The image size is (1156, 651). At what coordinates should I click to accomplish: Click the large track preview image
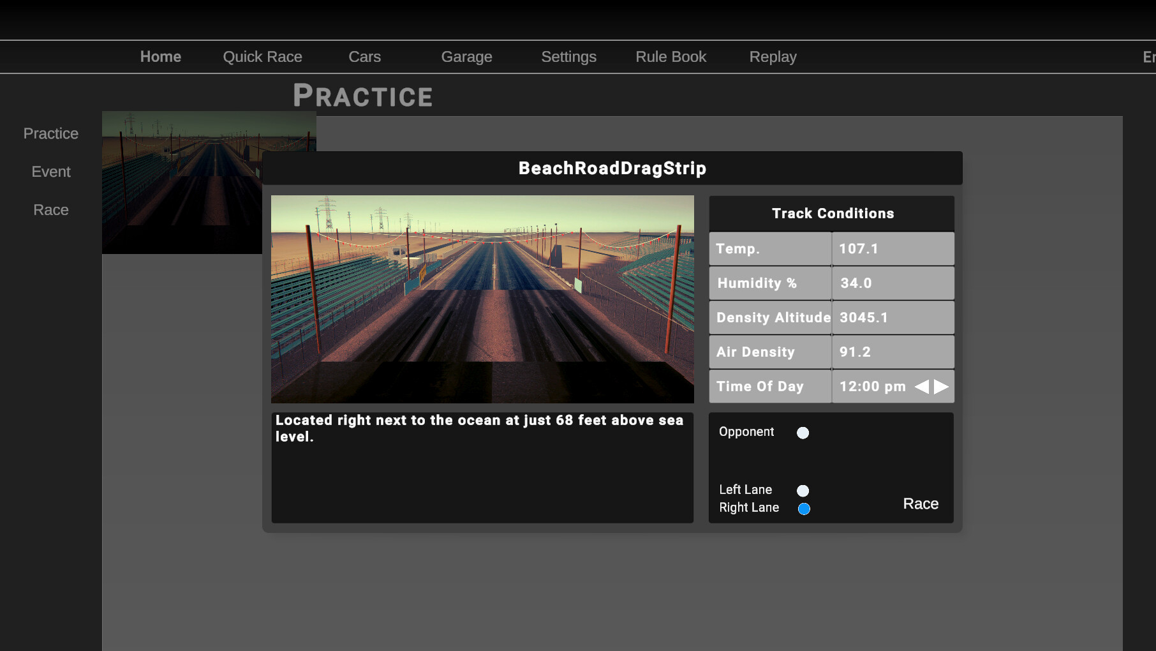pyautogui.click(x=482, y=299)
